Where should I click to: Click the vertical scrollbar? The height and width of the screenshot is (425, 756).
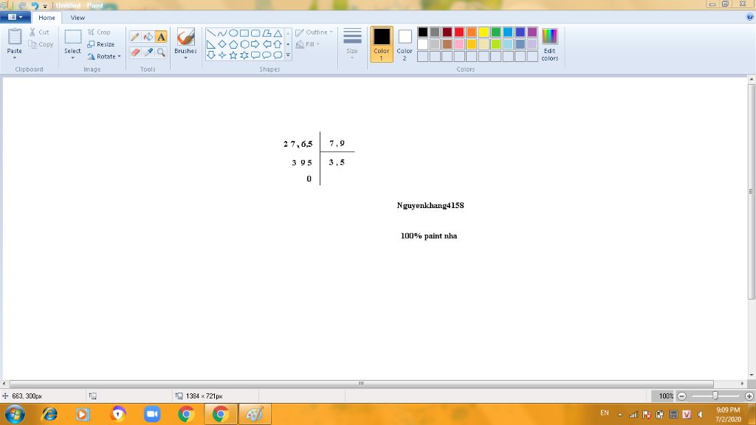coord(751,192)
